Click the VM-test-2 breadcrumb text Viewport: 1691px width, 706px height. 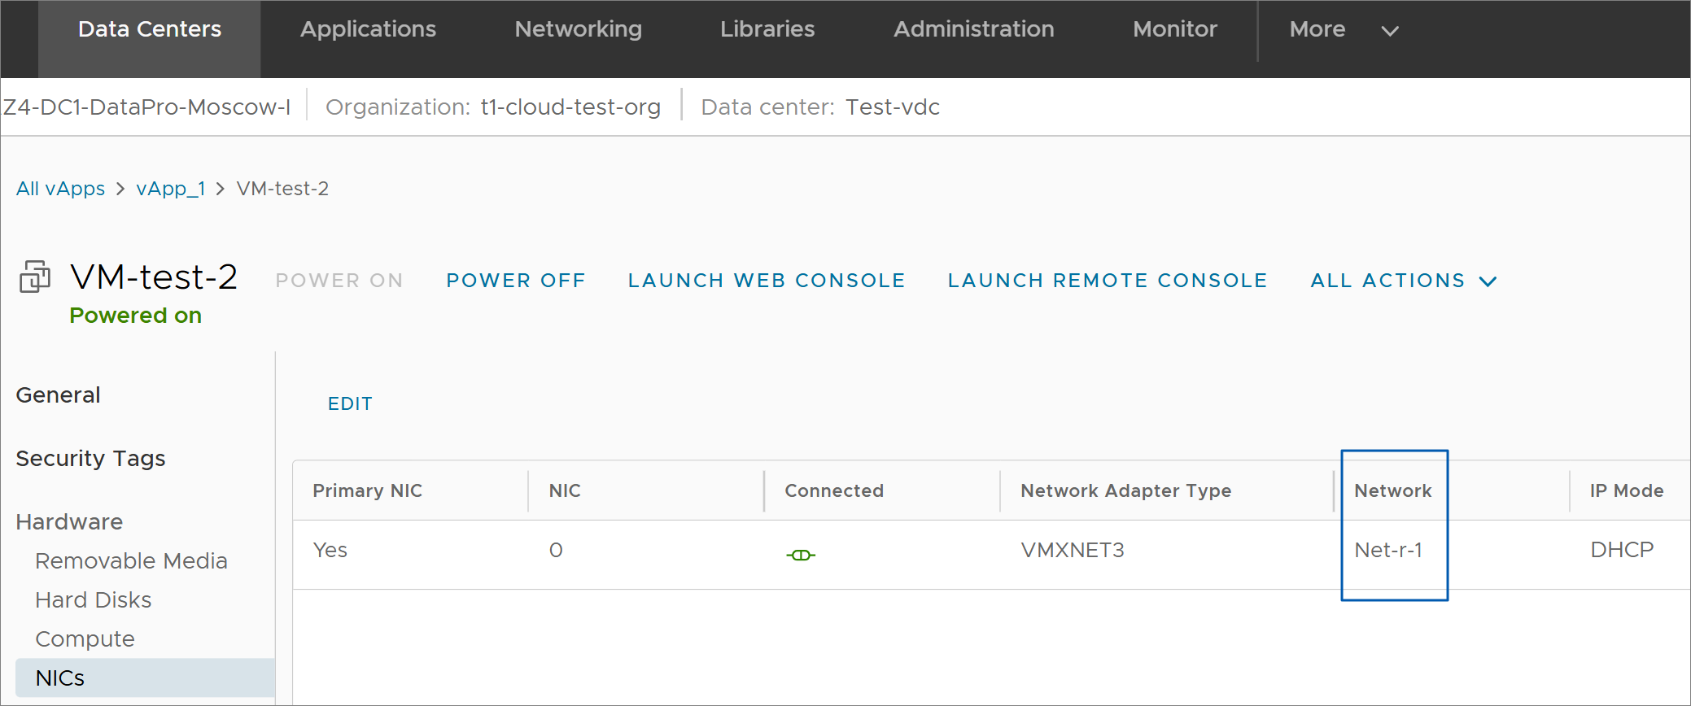tap(282, 189)
